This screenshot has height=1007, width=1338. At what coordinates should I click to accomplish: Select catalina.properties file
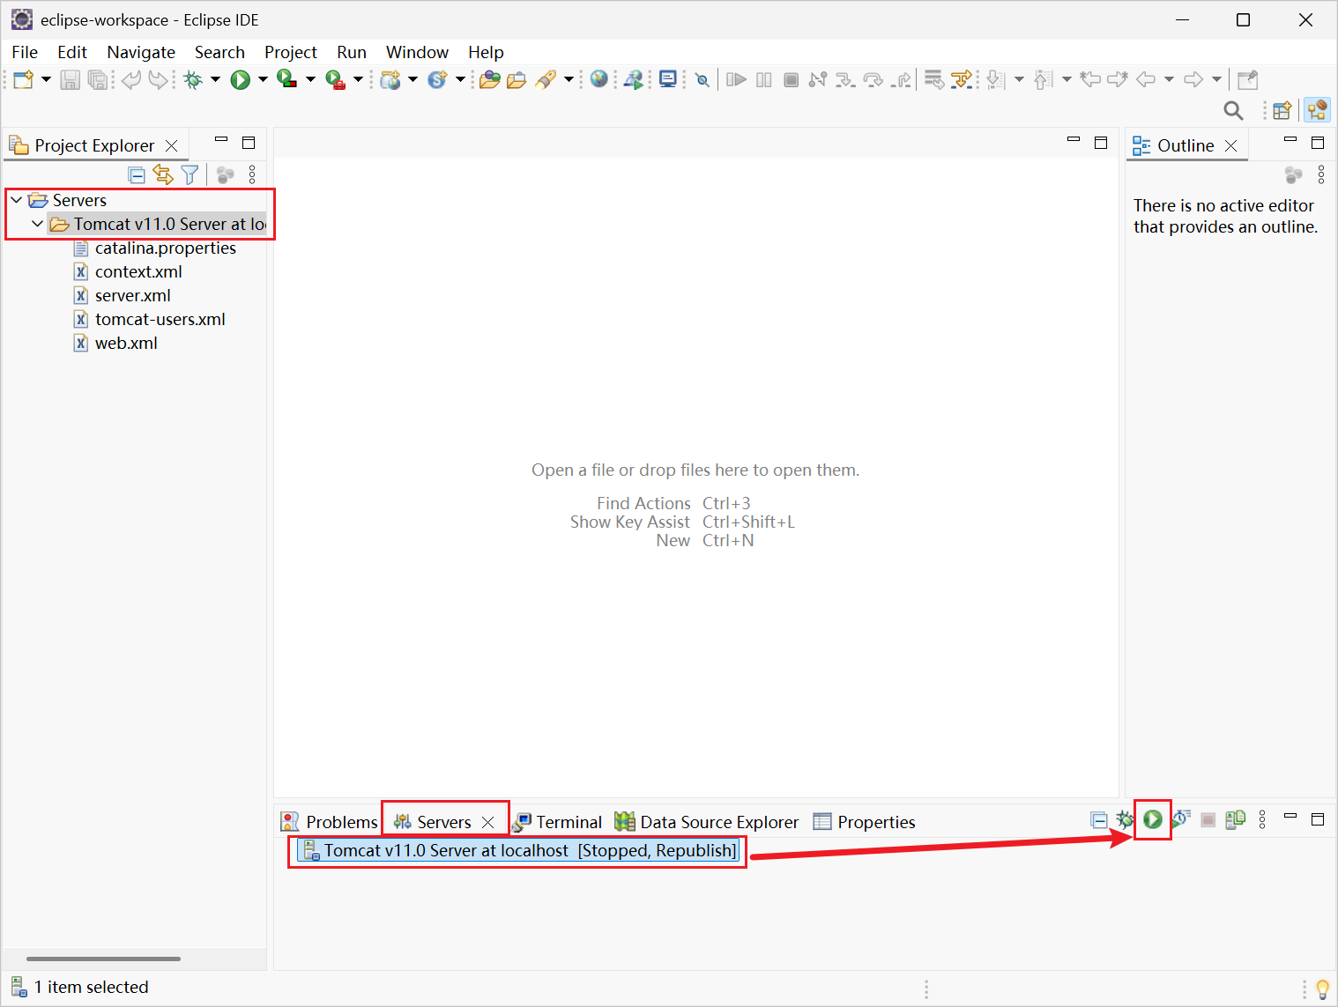[x=166, y=248]
